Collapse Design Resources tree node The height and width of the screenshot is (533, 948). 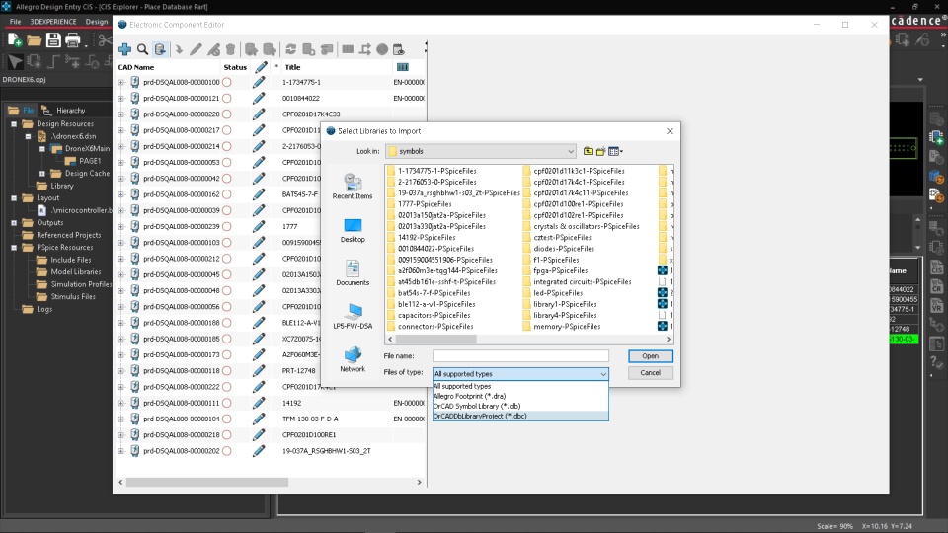(x=14, y=124)
